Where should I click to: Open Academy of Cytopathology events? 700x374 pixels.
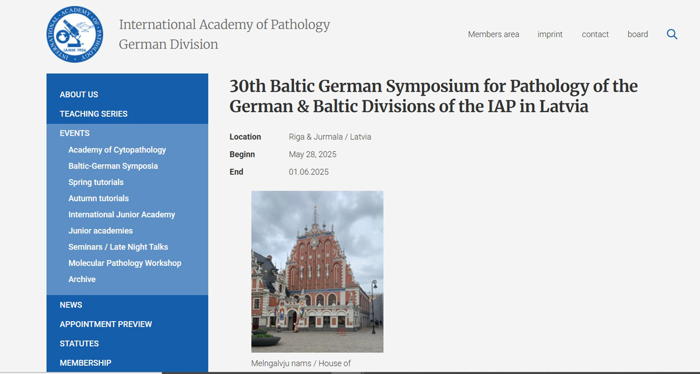[117, 149]
